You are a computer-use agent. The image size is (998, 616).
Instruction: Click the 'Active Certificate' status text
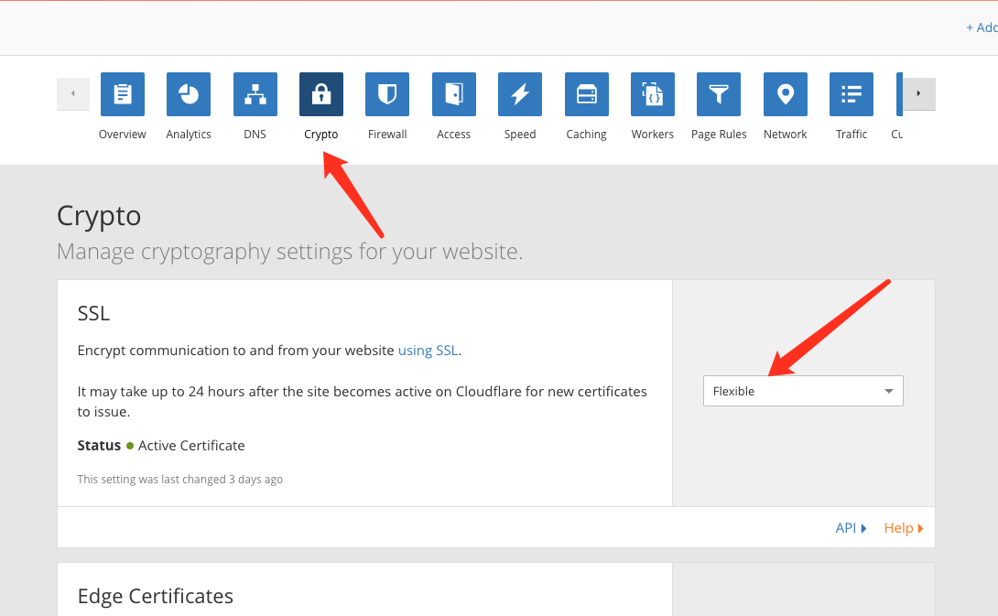191,446
